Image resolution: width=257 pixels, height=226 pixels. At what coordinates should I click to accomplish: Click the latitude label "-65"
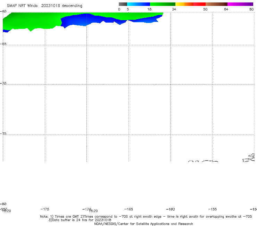[x=3, y=44]
